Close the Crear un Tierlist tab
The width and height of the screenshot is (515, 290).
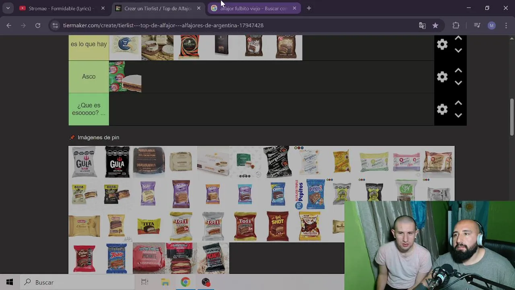coord(199,8)
